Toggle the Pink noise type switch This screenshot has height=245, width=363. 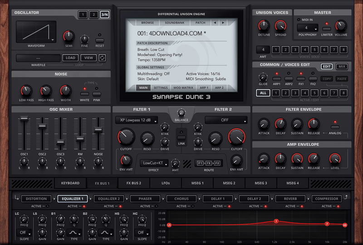pos(97,94)
